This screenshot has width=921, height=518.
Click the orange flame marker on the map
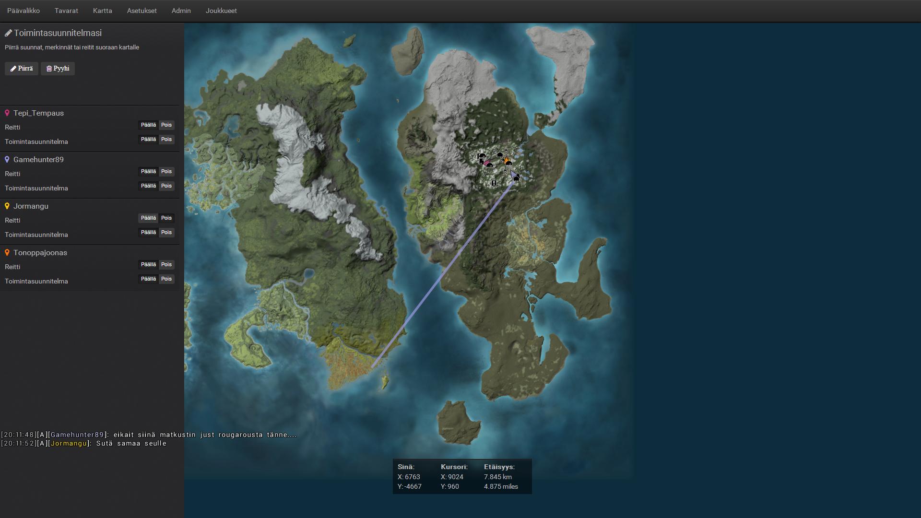pyautogui.click(x=507, y=160)
